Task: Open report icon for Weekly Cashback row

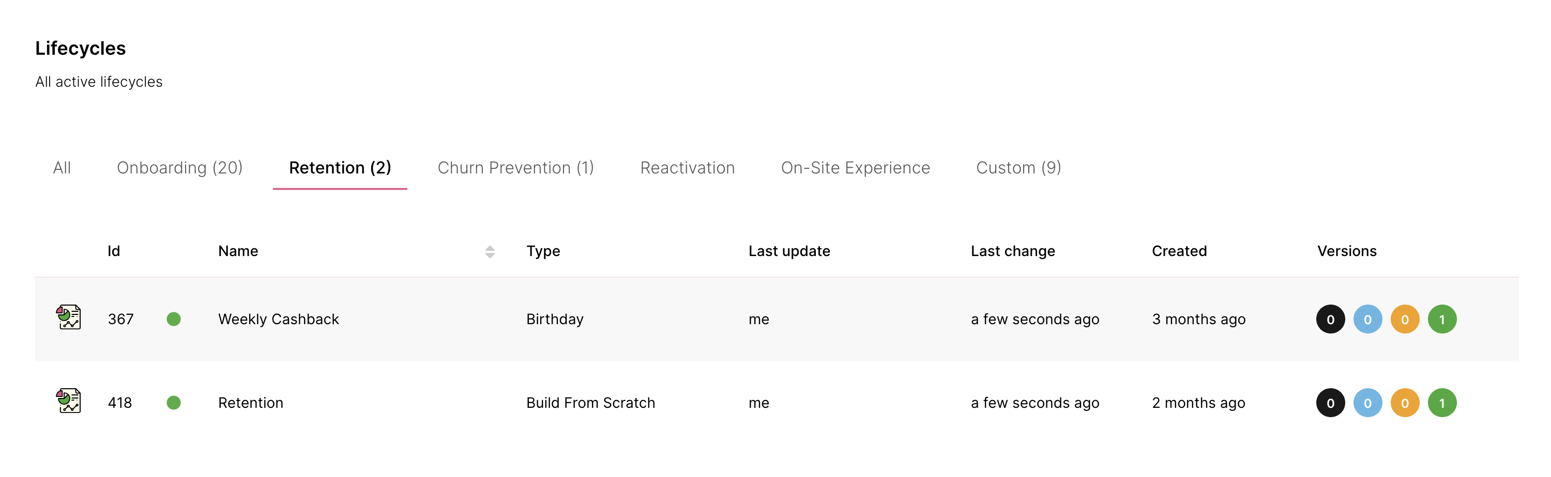Action: 69,317
